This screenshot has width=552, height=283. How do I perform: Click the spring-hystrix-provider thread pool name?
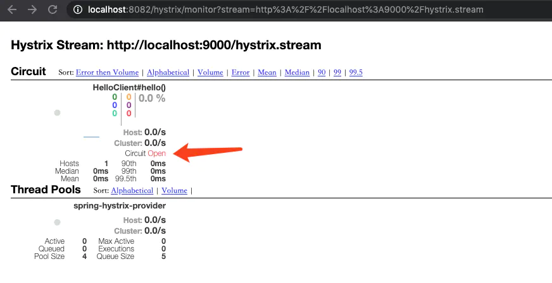[120, 206]
